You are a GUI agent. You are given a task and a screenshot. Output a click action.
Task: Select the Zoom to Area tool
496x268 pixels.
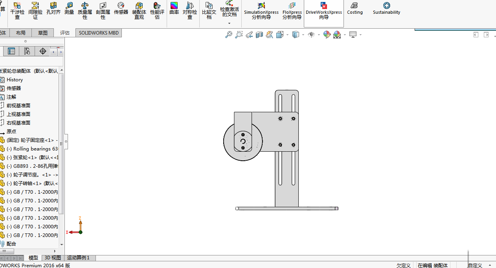pyautogui.click(x=239, y=35)
